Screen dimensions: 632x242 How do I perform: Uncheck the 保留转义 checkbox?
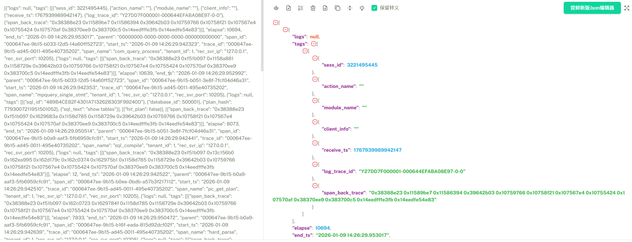[x=374, y=8]
